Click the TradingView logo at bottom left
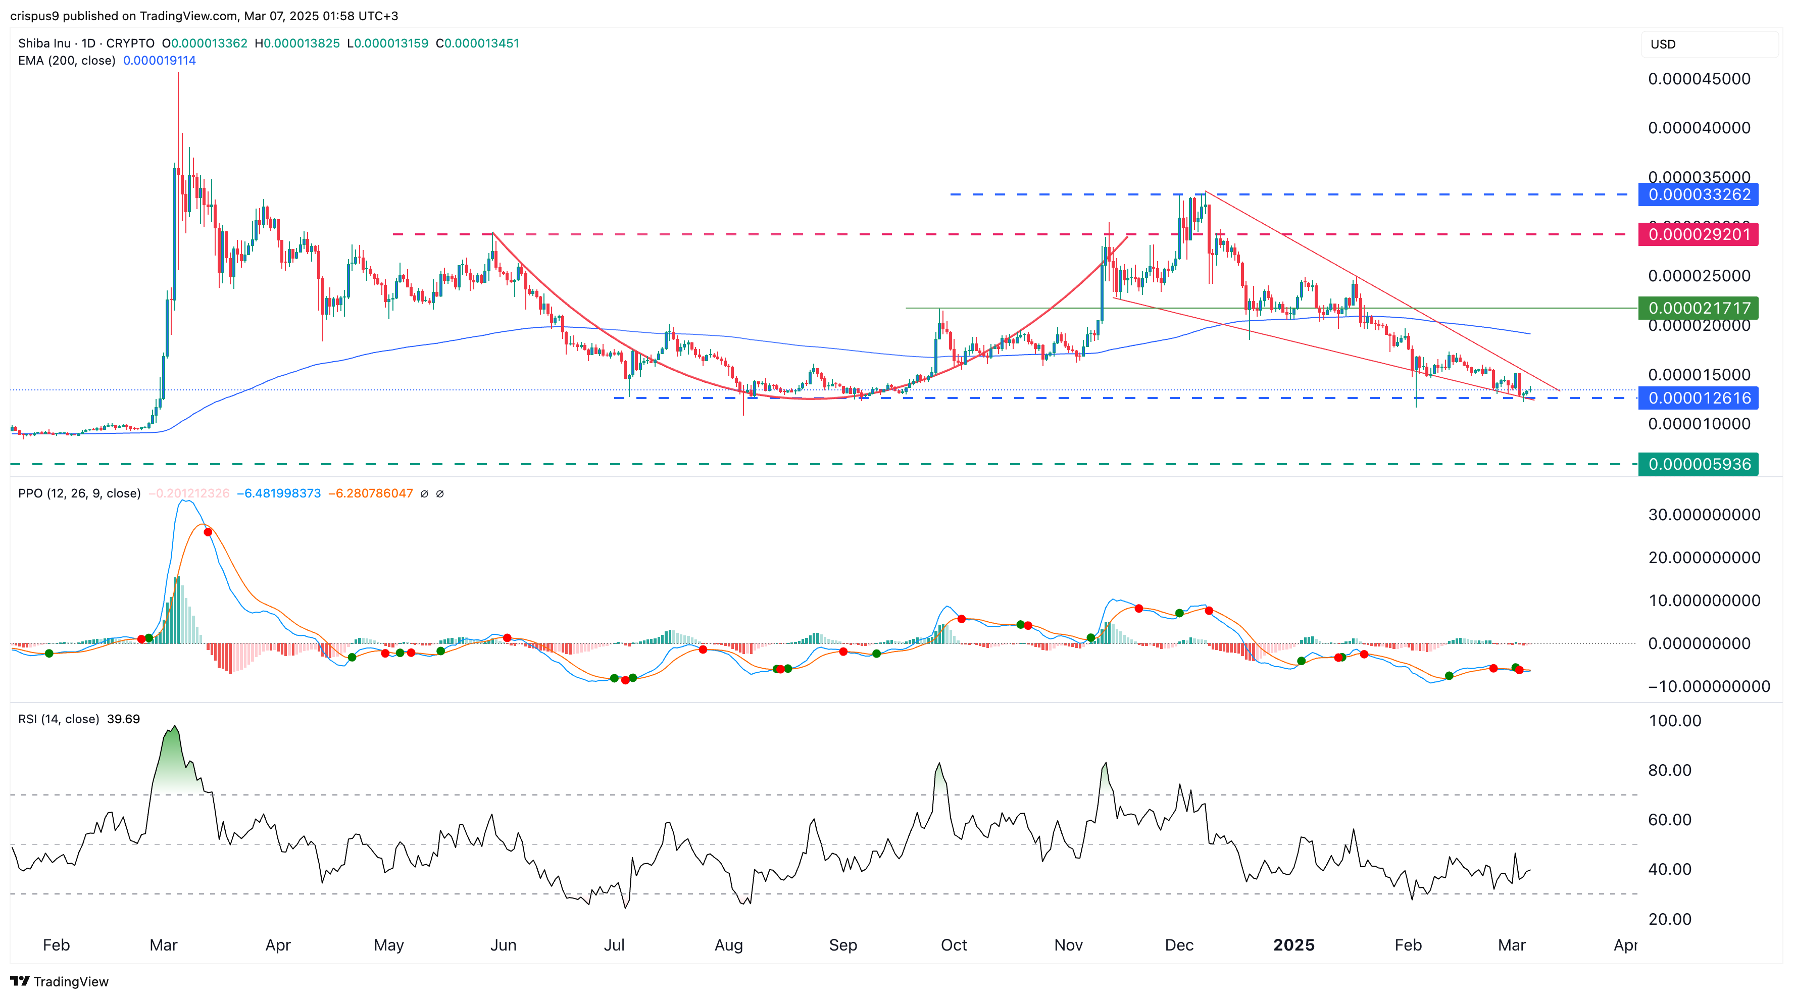Image resolution: width=1793 pixels, height=999 pixels. coord(59,981)
